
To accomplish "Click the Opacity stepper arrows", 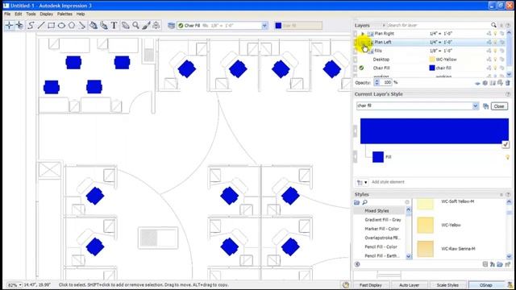I will pyautogui.click(x=377, y=82).
